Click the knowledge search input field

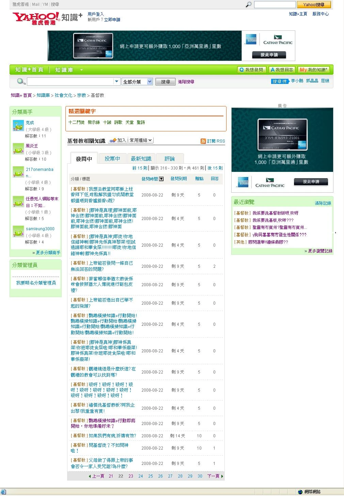click(x=70, y=82)
